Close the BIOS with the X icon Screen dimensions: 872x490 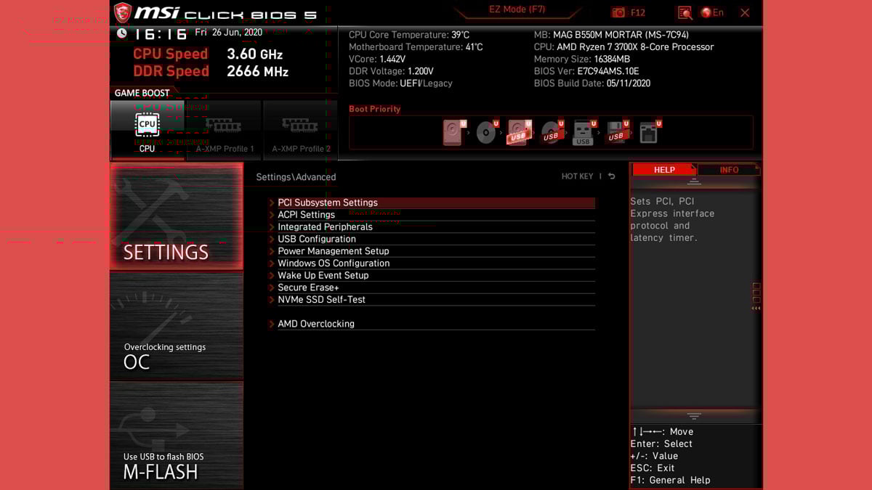pyautogui.click(x=745, y=12)
